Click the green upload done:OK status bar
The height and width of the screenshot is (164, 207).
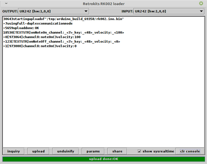pyautogui.click(x=103, y=159)
